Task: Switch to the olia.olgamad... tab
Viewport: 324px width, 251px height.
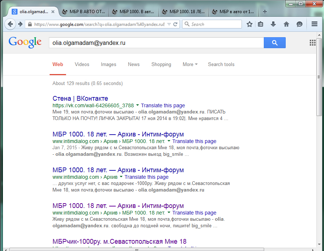Action: point(34,12)
